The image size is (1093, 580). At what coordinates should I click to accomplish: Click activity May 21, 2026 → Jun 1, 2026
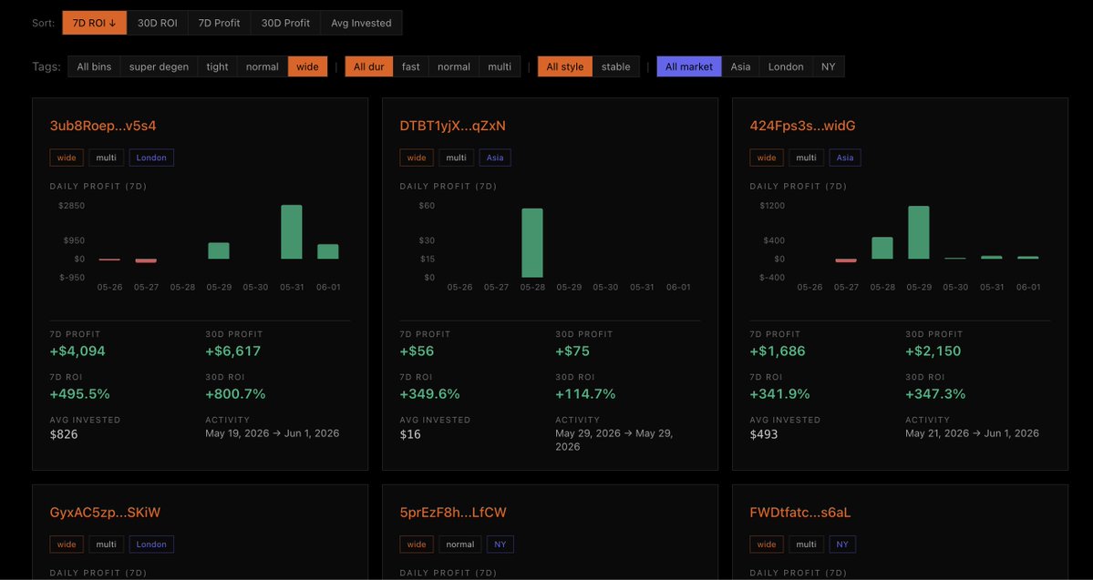tap(972, 433)
